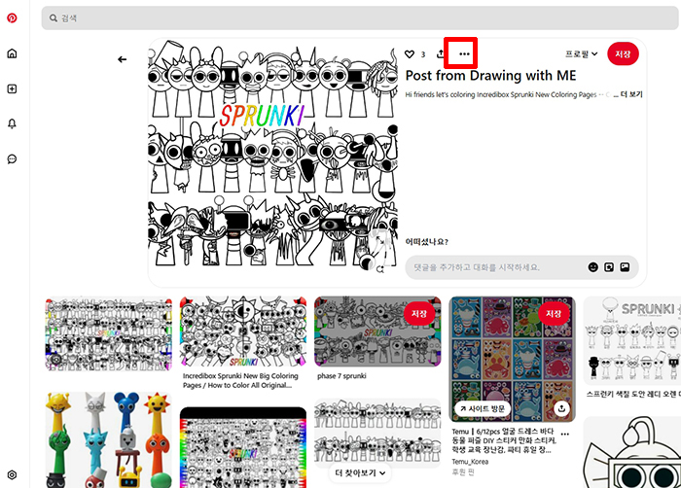Open the 프로필 board dropdown

pos(581,53)
